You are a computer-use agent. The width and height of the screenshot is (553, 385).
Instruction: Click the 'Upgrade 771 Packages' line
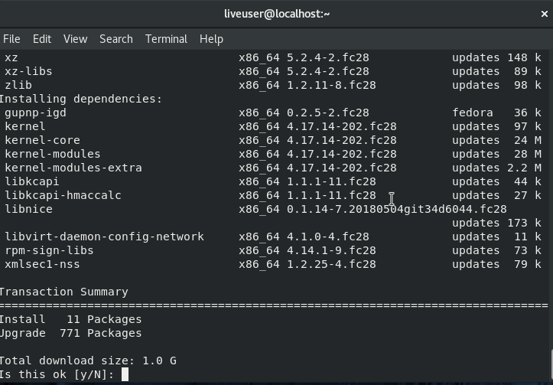(x=70, y=333)
